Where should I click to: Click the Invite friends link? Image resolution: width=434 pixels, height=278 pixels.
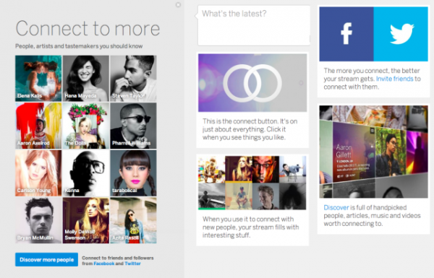[x=395, y=79]
